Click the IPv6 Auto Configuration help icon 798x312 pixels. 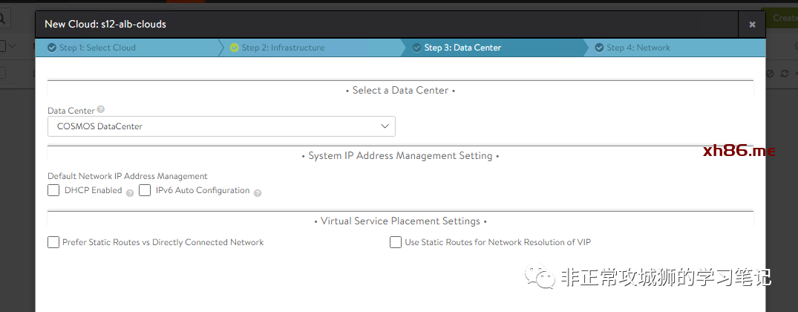click(258, 192)
